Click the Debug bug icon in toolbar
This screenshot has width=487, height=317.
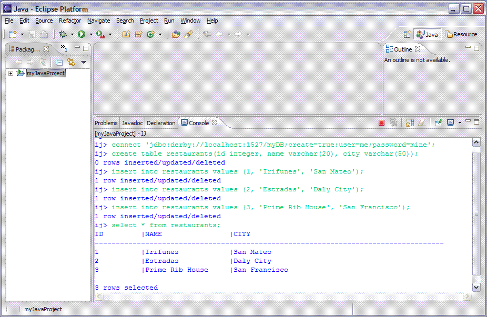tap(63, 34)
